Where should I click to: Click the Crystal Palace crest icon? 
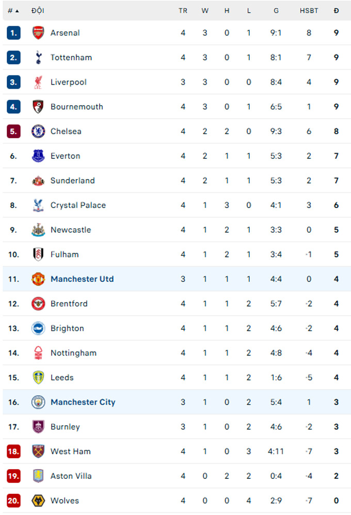(x=38, y=205)
